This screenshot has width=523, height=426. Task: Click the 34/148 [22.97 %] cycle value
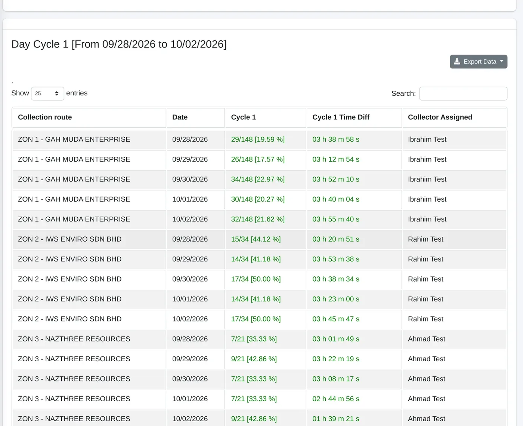[x=258, y=180]
